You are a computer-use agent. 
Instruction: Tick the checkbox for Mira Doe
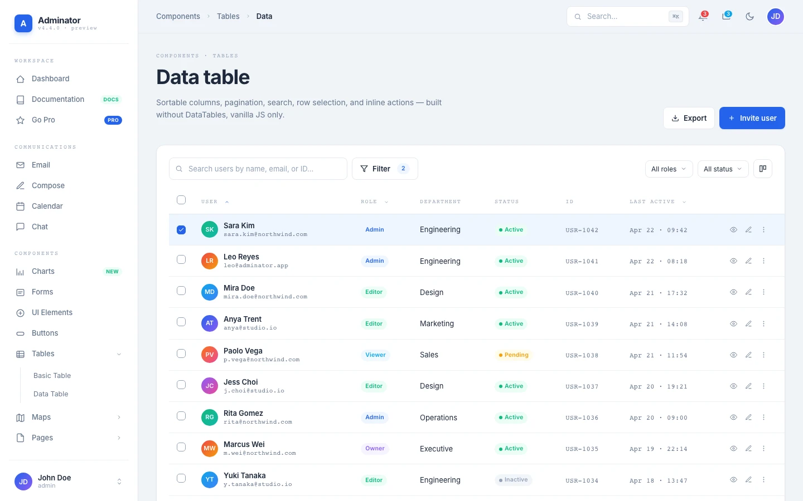(x=181, y=291)
